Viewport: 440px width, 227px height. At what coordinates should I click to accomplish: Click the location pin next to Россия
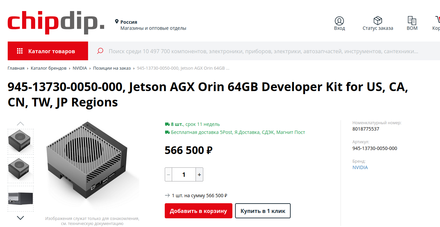117,22
